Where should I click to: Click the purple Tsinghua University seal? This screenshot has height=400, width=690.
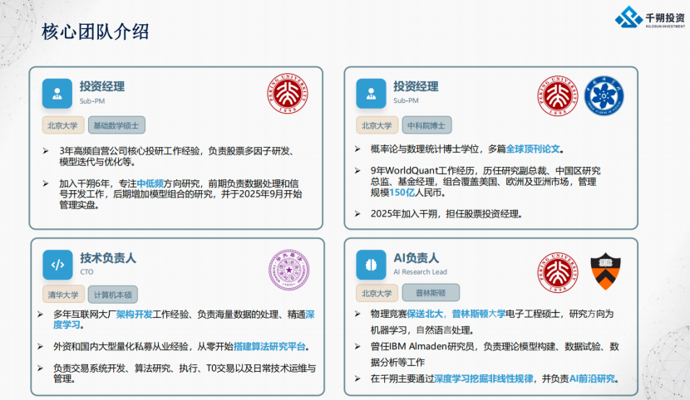[x=289, y=270]
